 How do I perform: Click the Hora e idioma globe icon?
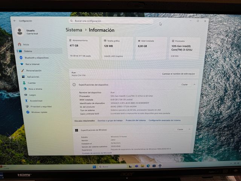tap(25, 89)
